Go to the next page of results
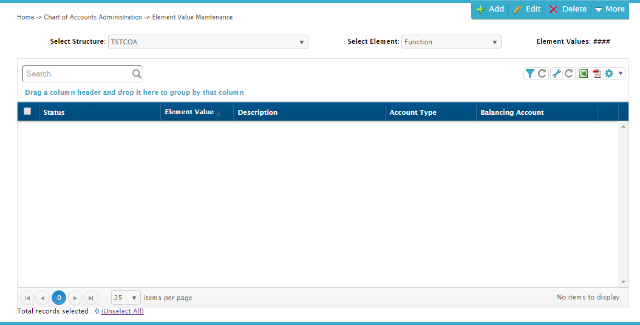The width and height of the screenshot is (640, 325). click(x=75, y=298)
